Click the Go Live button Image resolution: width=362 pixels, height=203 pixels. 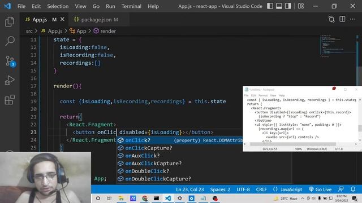pyautogui.click(x=320, y=189)
